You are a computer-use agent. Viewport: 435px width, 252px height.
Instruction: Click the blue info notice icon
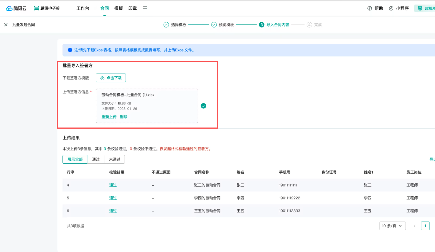(70, 50)
